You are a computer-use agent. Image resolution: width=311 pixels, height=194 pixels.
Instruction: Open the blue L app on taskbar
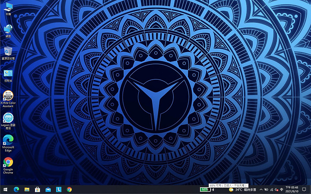click(x=58, y=190)
